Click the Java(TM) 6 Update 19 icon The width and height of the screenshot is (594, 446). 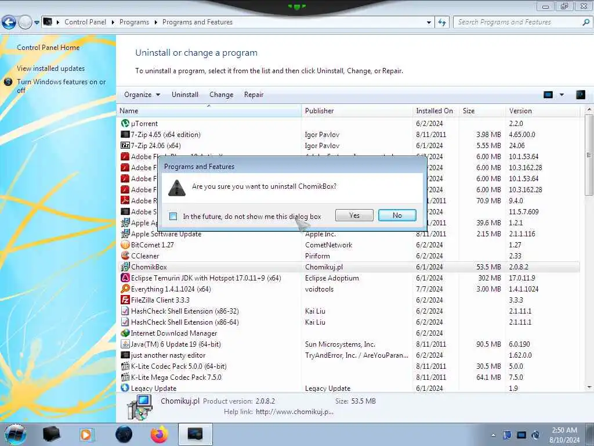coord(125,344)
